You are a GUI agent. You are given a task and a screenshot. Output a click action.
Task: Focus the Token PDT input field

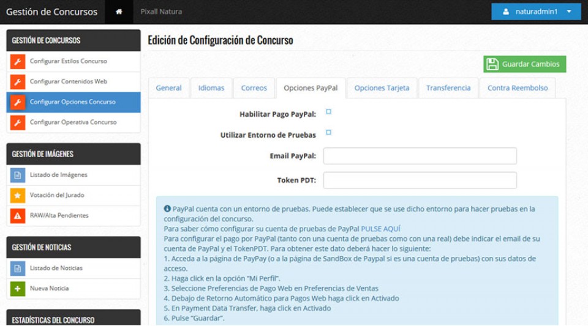pyautogui.click(x=420, y=180)
